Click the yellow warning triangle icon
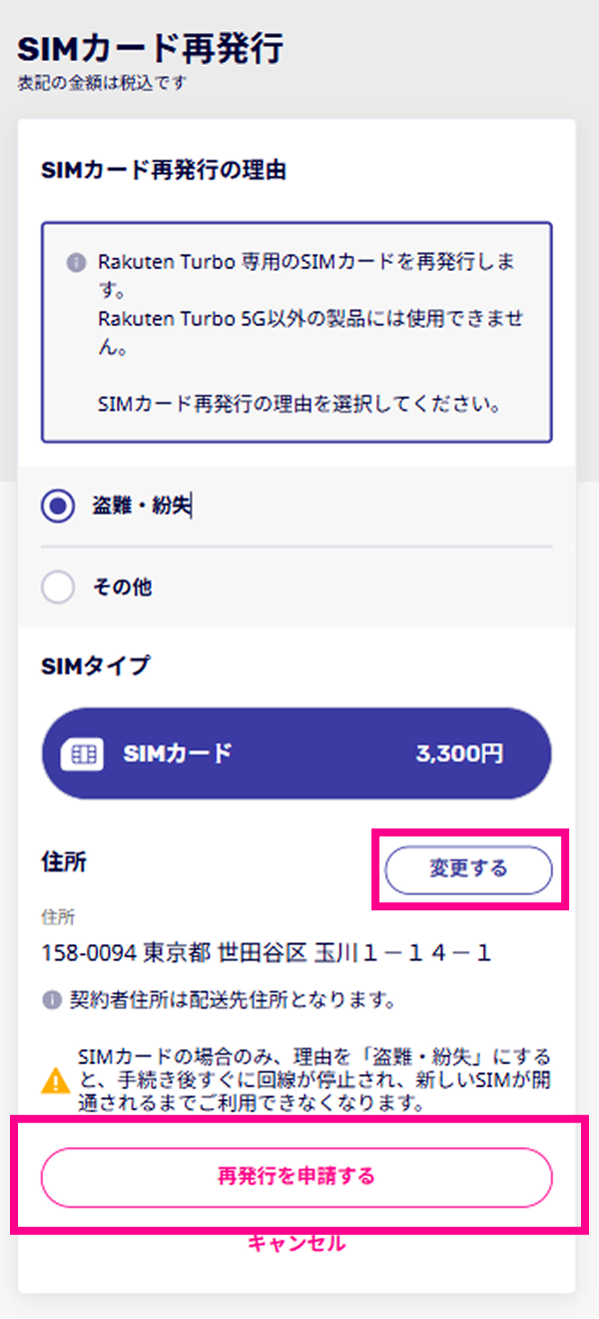This screenshot has height=1319, width=599. tap(56, 1079)
